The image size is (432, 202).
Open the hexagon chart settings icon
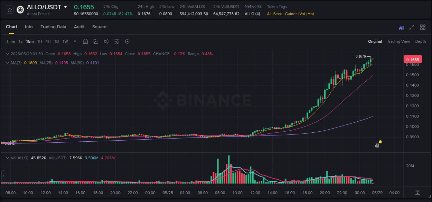(127, 41)
